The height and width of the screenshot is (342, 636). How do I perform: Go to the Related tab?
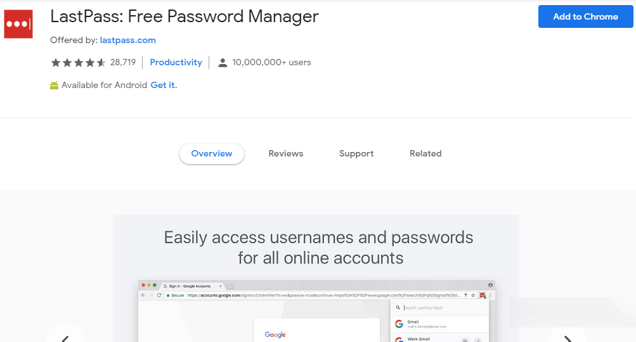(425, 153)
